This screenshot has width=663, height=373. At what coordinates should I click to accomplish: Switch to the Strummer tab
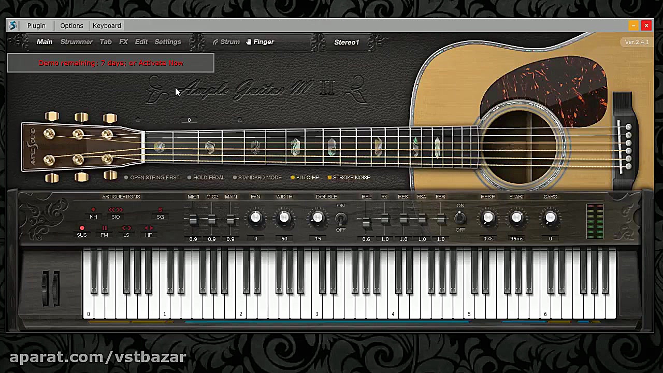coord(77,42)
